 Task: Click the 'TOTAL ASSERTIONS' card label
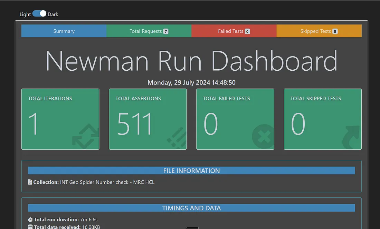[x=138, y=98]
